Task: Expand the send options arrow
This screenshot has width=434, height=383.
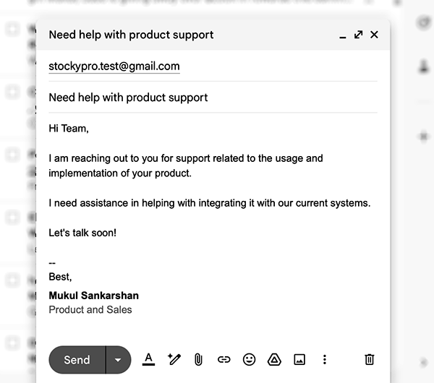Action: (x=118, y=360)
